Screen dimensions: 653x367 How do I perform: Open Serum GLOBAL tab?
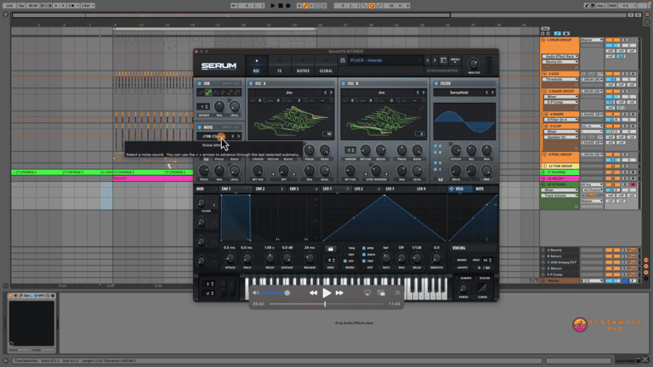click(326, 65)
